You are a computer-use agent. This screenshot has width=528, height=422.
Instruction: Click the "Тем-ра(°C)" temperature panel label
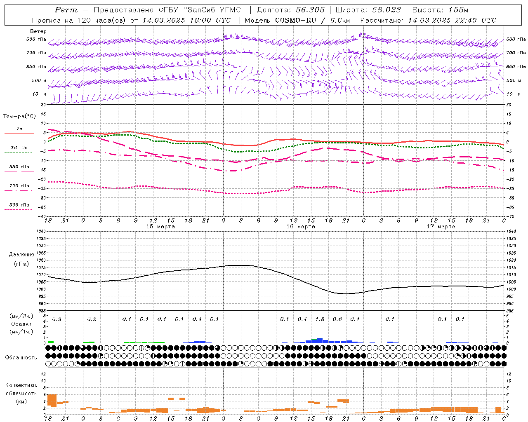(19, 117)
